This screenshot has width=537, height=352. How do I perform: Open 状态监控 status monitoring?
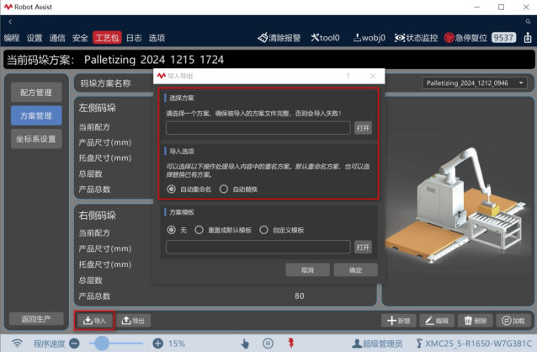point(416,38)
